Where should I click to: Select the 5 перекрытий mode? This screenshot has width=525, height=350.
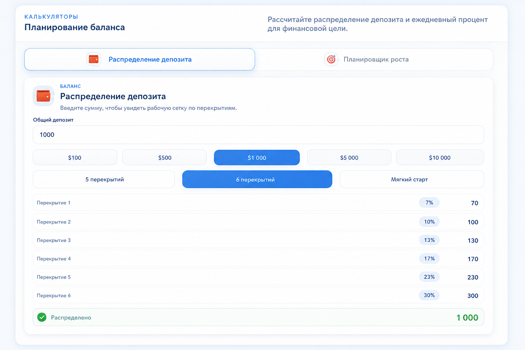(104, 179)
